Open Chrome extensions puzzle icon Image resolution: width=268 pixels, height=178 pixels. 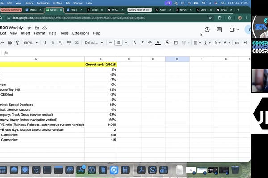[x=220, y=18]
